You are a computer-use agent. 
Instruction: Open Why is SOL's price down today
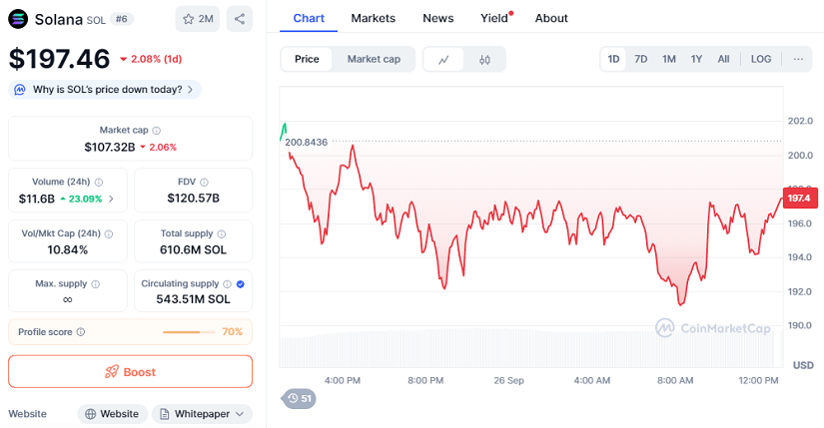105,89
